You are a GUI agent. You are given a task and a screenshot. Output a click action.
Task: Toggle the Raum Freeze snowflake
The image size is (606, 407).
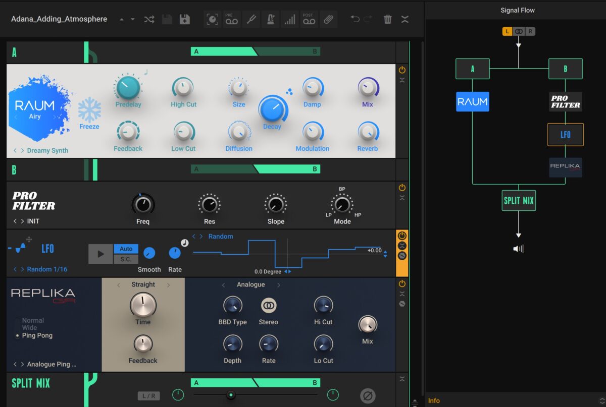point(89,110)
